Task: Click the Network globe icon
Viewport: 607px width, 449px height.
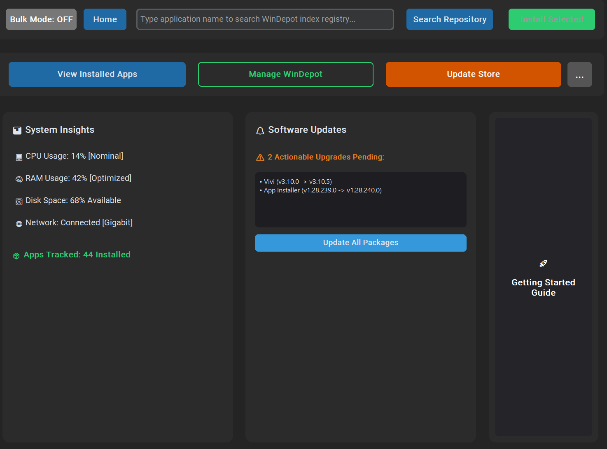Action: coord(19,224)
